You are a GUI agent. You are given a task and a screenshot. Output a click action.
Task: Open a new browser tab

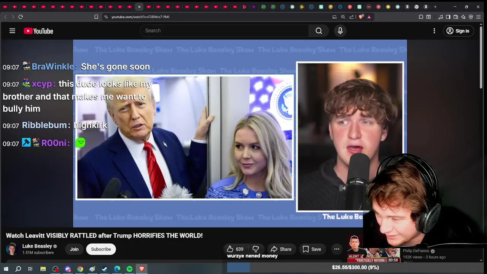(435, 7)
